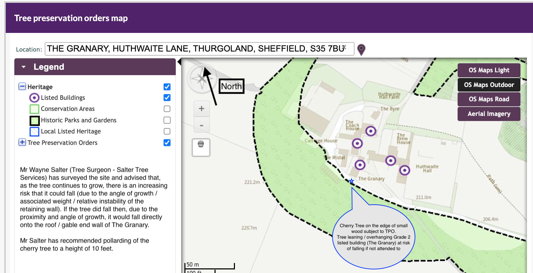Select listed building marker above The Granary label

360,165
